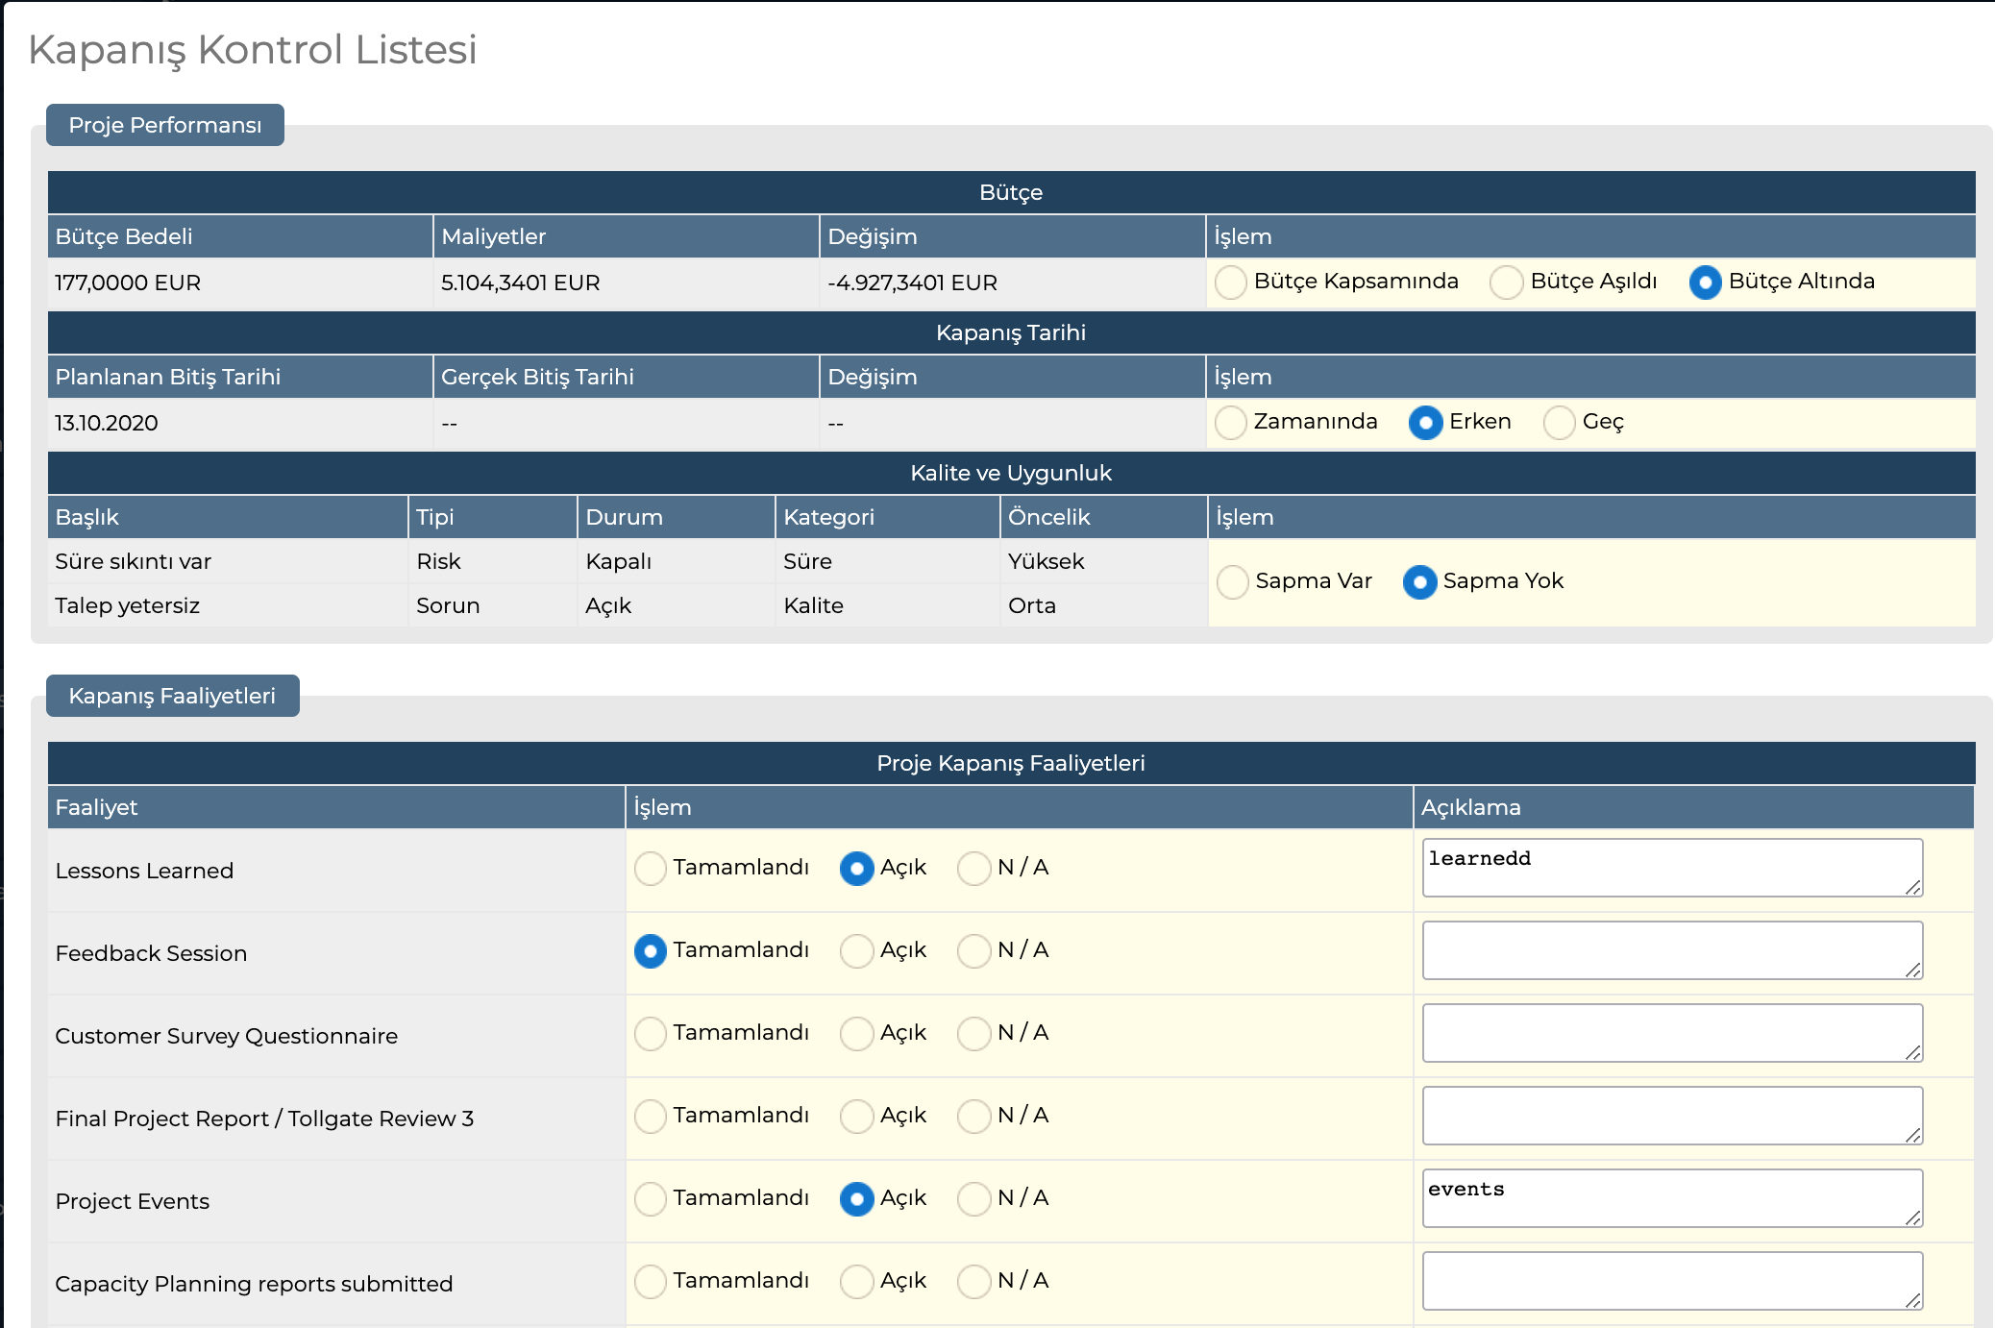
Task: Click the Kalite ve Uygunluk section header
Action: tap(1011, 473)
